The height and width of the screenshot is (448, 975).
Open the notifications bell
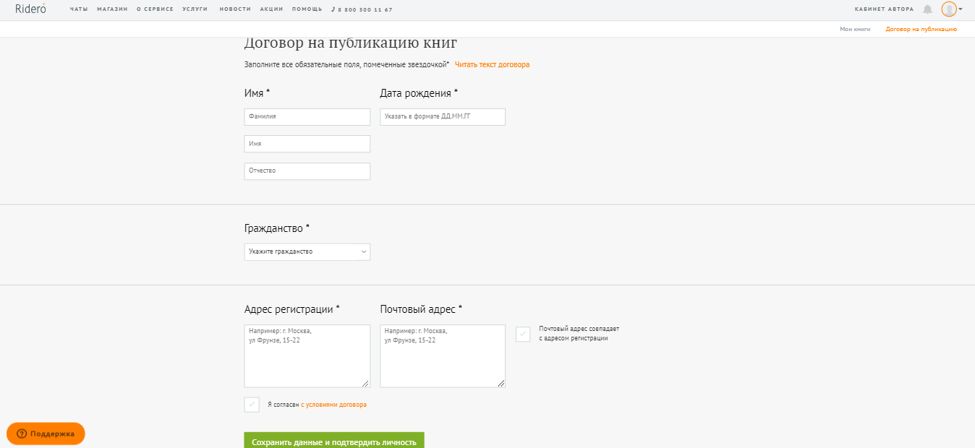[x=927, y=9]
